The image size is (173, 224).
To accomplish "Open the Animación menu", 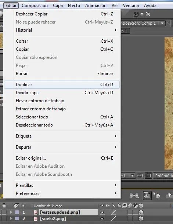I will click(x=96, y=6).
